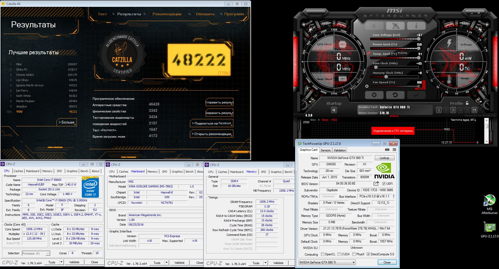The width and height of the screenshot is (499, 269).
Task: Click the MSI Afterburner desktop shortcut icon
Action: click(490, 200)
